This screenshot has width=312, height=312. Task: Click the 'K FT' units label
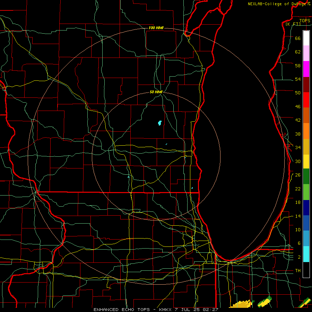point(293,24)
